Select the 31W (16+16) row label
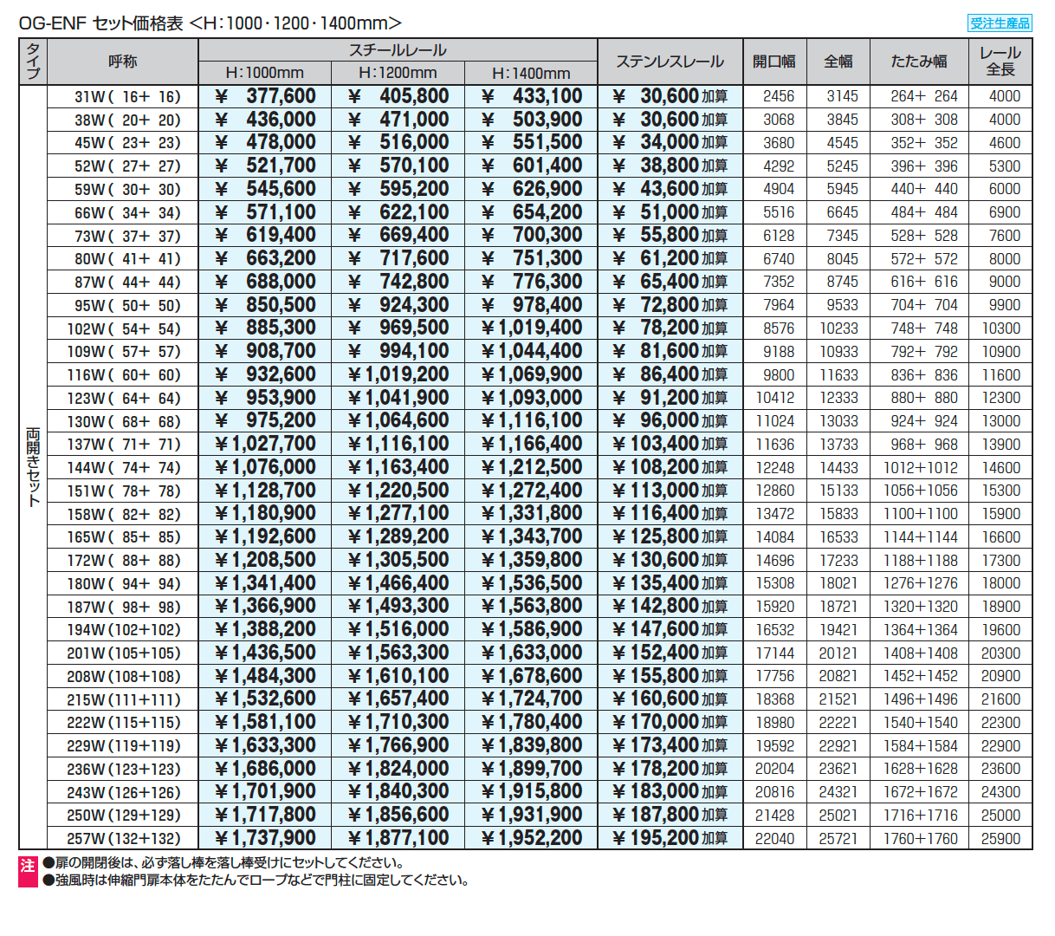 (126, 97)
